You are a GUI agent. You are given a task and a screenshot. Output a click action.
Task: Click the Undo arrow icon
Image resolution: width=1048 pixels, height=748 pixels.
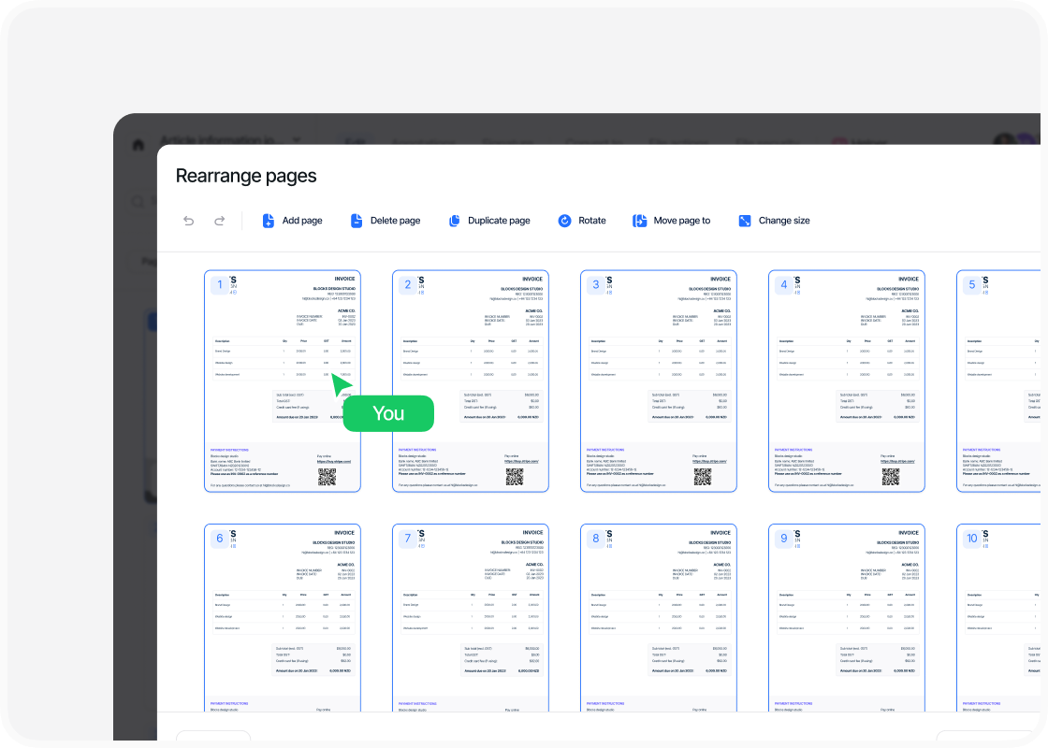pos(189,221)
